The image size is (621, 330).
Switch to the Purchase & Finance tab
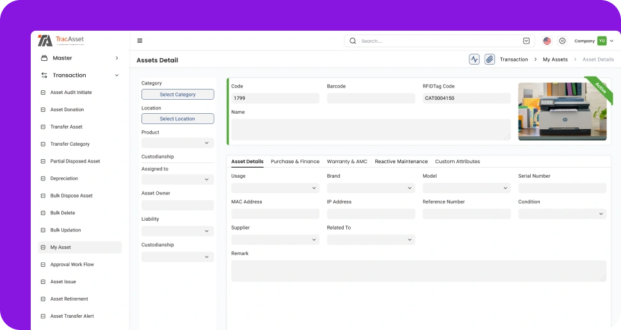pyautogui.click(x=294, y=162)
